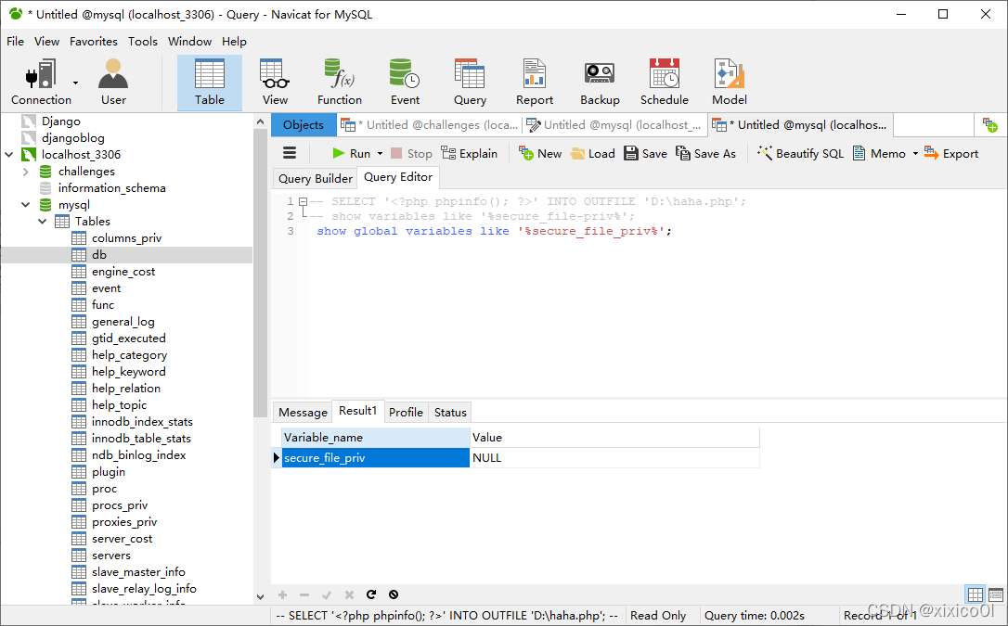Click line 3 in the SQL editor
This screenshot has width=1008, height=626.
tap(494, 231)
